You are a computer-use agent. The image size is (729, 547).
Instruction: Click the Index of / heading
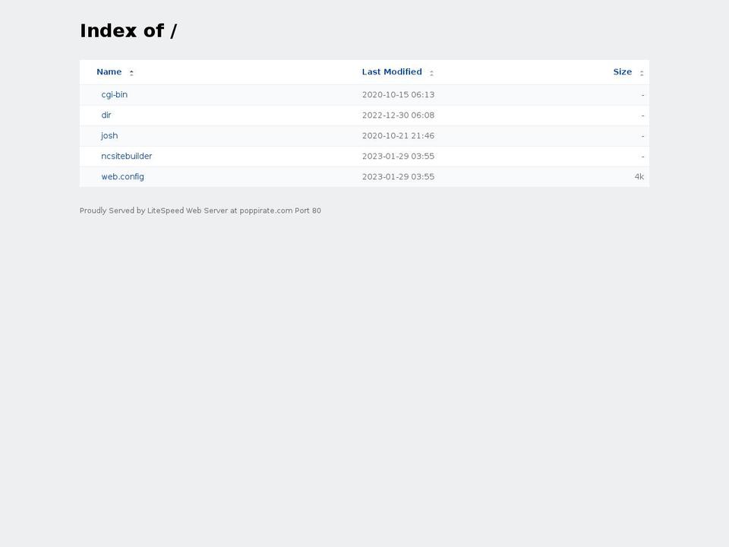[x=128, y=30]
